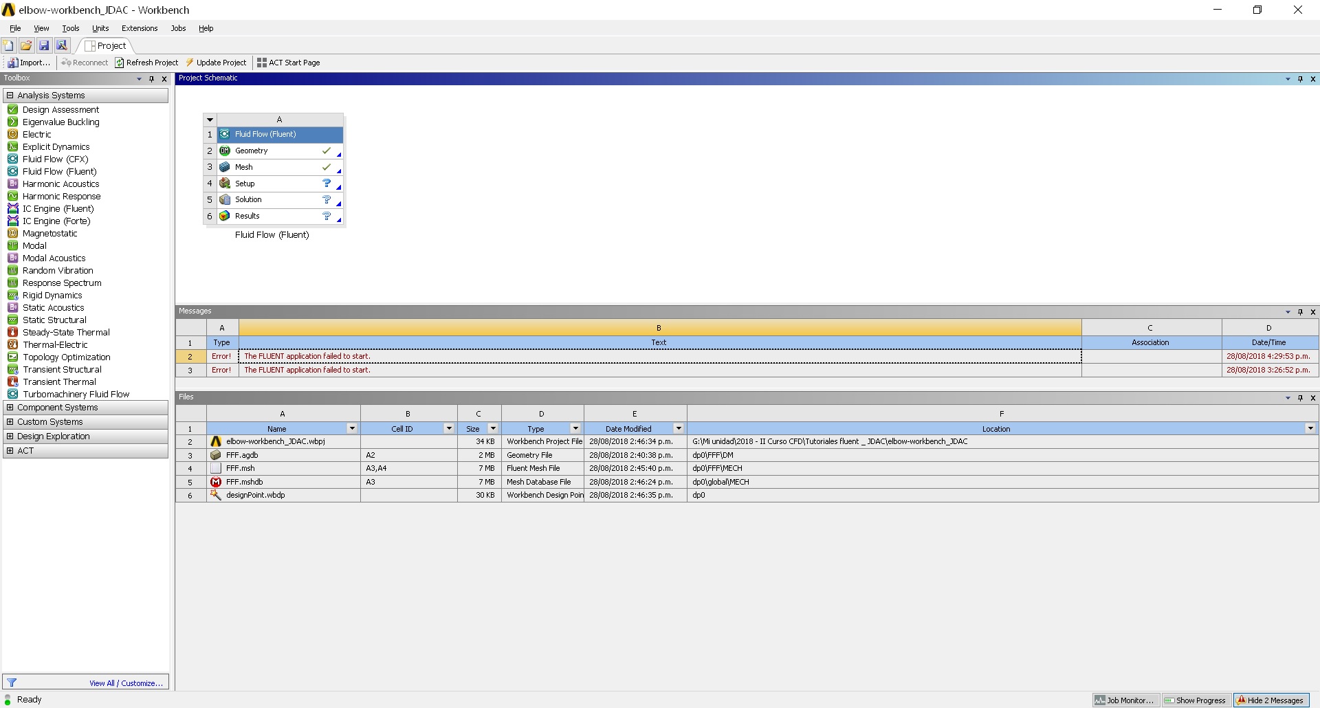Click the Geometry cell in the schematic
1320x708 pixels.
[x=280, y=151]
